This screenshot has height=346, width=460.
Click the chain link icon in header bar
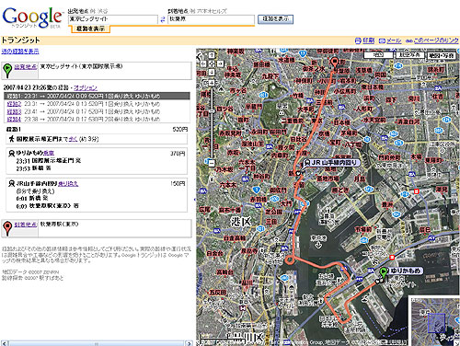pos(409,40)
